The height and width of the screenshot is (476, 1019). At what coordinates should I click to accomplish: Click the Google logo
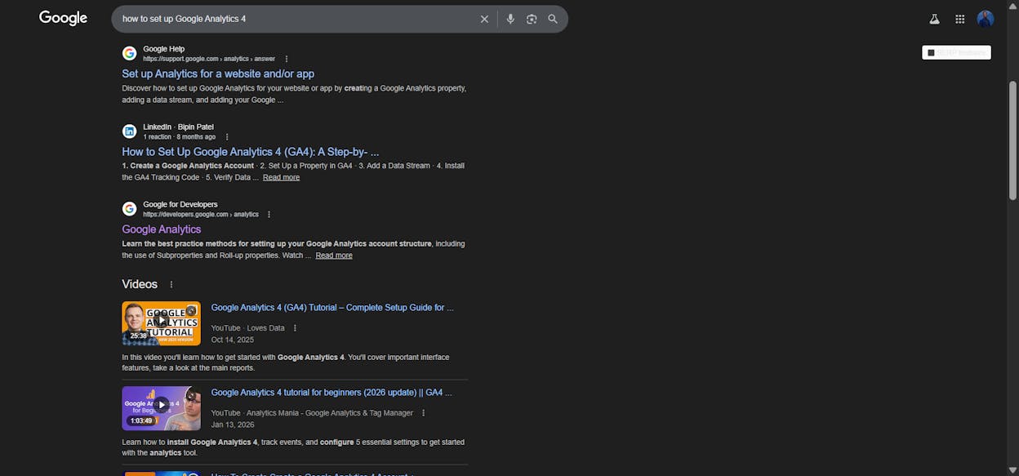click(x=63, y=18)
